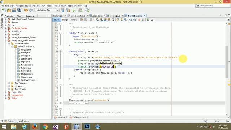
Task: Open the File menu
Action: pyautogui.click(x=2, y=6)
